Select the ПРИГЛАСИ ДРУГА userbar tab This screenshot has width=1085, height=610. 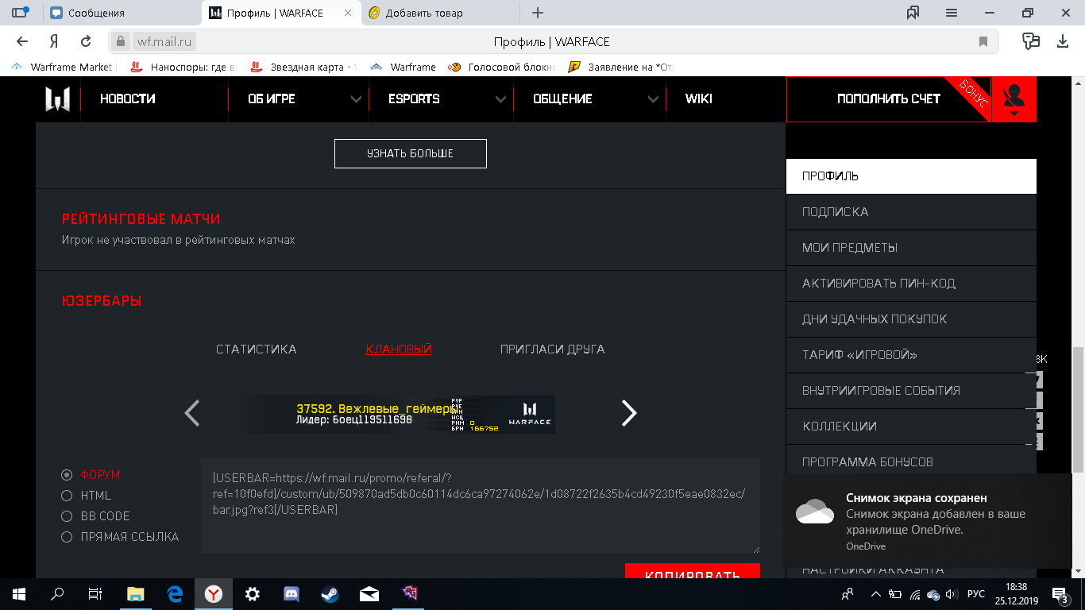coord(553,349)
